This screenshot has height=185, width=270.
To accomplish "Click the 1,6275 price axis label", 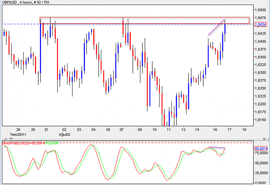I will tap(261, 80).
